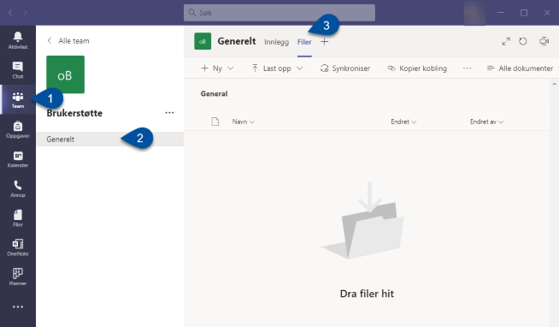Close the Teams window

(x=547, y=13)
